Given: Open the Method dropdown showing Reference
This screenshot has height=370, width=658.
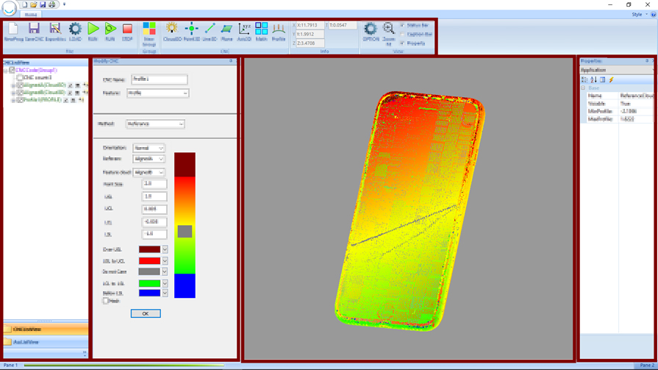Looking at the screenshot, I should coord(154,124).
